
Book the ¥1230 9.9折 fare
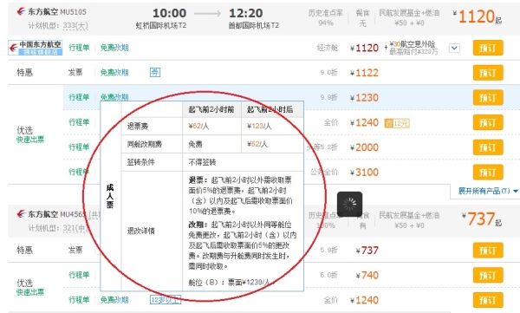(x=488, y=98)
